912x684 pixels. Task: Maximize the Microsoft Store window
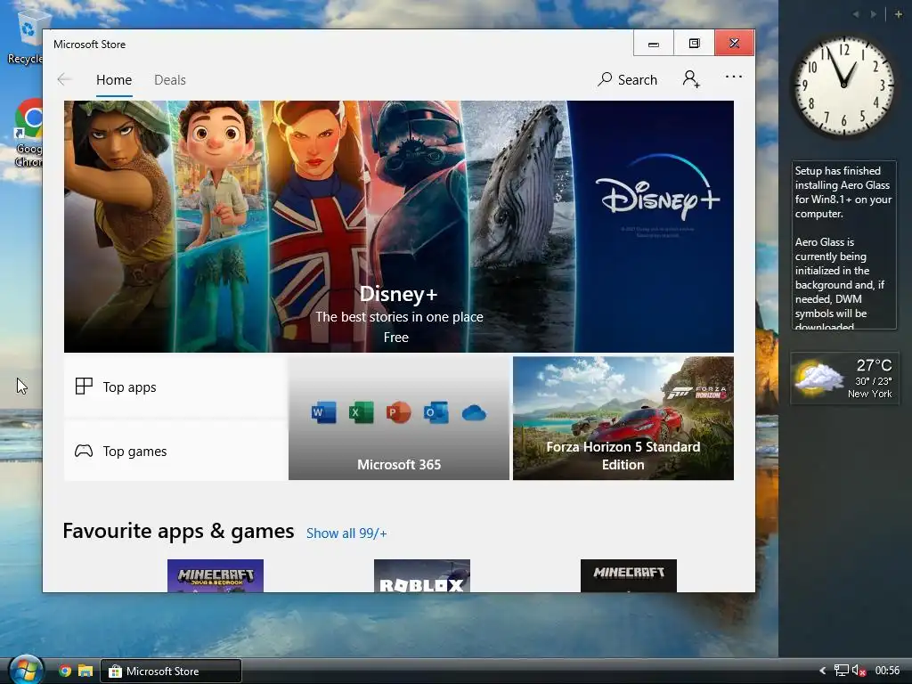tap(694, 44)
